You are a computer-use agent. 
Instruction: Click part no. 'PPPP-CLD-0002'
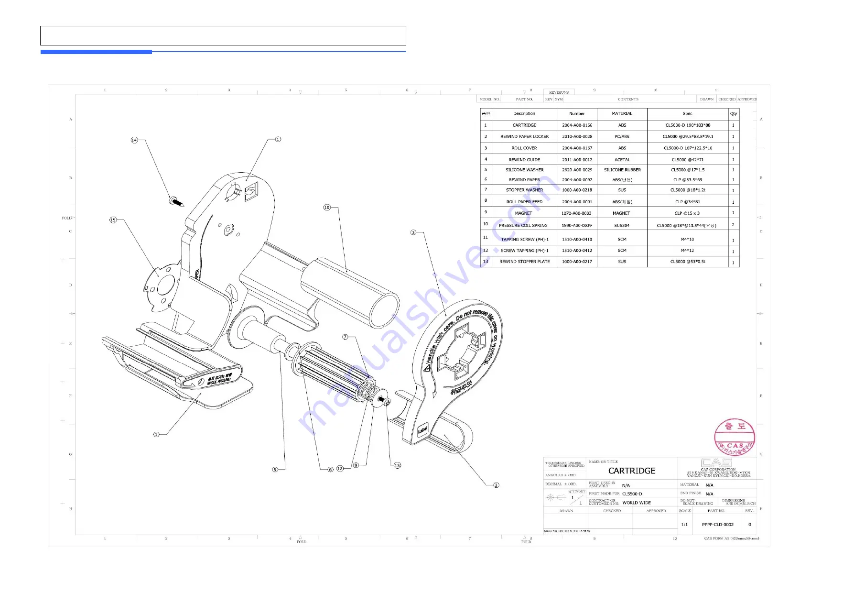717,525
